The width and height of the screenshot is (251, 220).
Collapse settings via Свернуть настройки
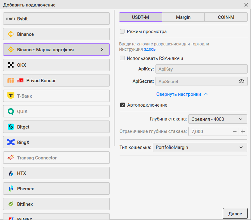point(182,94)
